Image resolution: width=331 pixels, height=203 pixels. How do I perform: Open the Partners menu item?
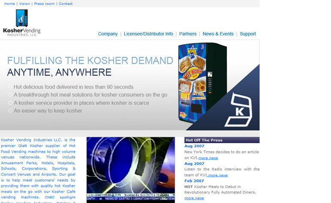pyautogui.click(x=188, y=34)
